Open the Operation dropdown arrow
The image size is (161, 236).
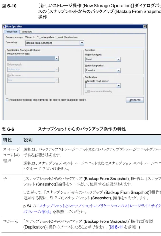(x=82, y=43)
